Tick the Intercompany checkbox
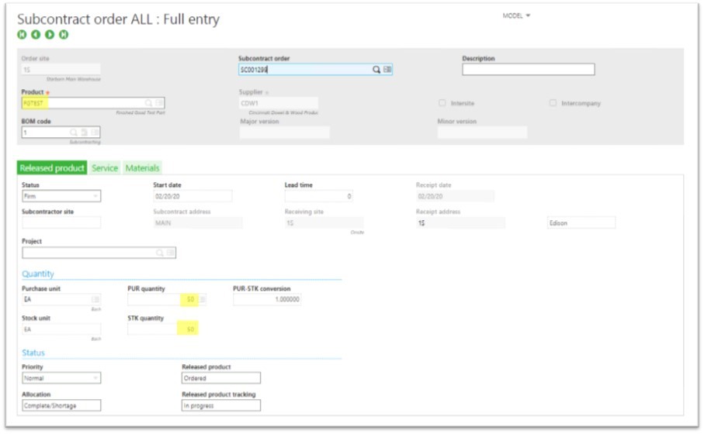 (553, 103)
